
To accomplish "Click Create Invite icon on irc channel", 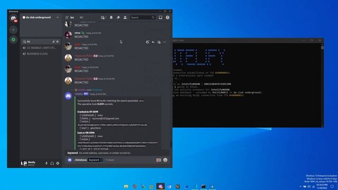I will [x=54, y=41].
